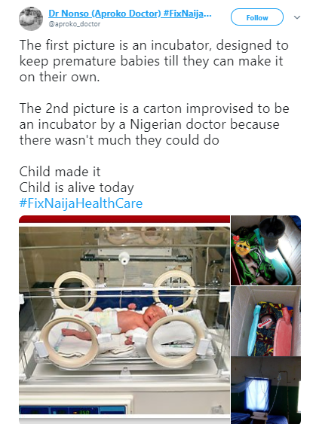Viewport: 316px width, 424px height.
Task: Click the pink hot water bottle in photo
Action: (x=284, y=331)
